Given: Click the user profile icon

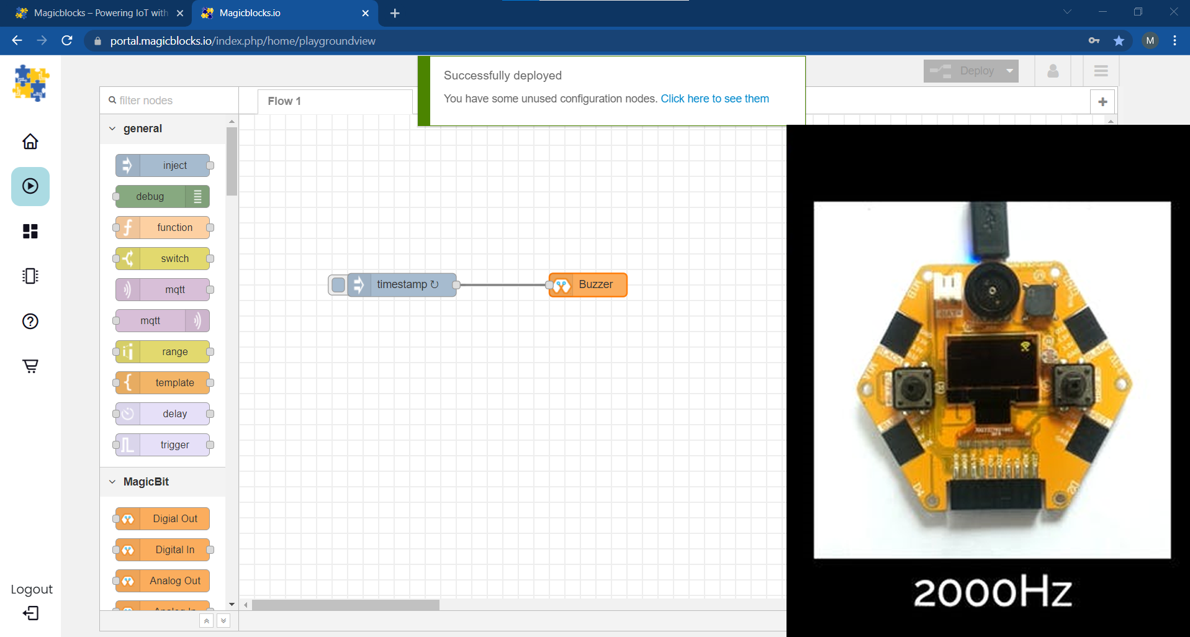Looking at the screenshot, I should (1053, 71).
